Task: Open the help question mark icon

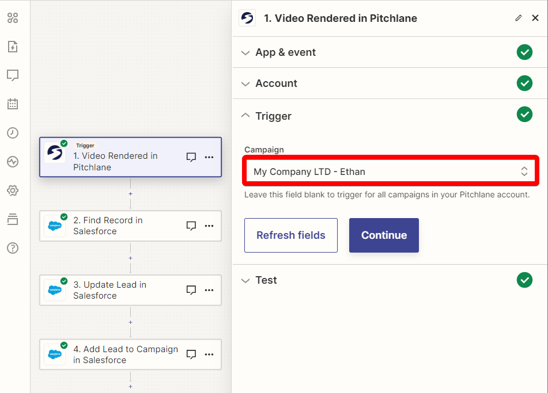Action: click(x=13, y=248)
